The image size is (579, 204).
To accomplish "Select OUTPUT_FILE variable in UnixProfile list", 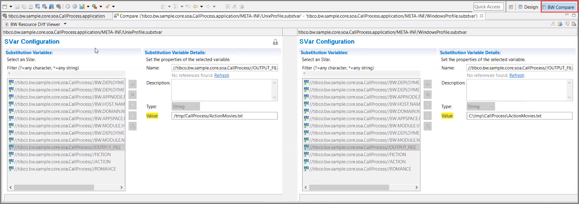I will [x=66, y=147].
